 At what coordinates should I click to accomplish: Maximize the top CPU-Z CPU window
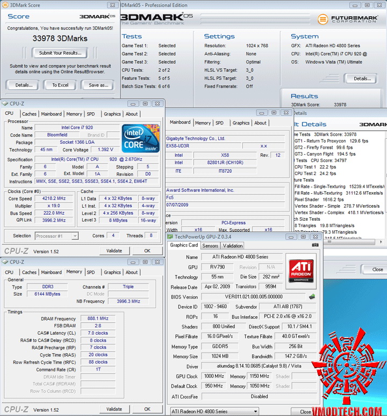click(x=145, y=104)
